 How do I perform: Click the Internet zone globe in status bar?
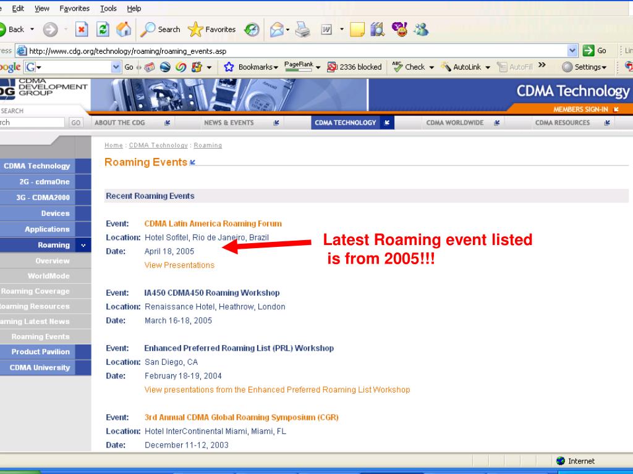click(x=560, y=460)
